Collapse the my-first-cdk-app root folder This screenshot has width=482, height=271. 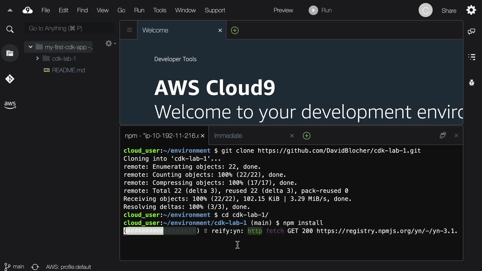31,47
